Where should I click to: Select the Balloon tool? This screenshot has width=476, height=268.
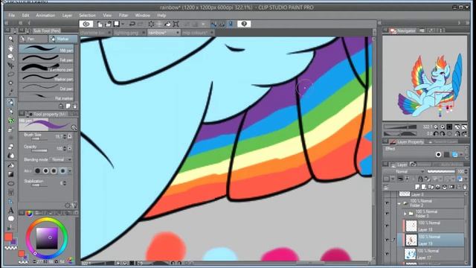tap(10, 218)
